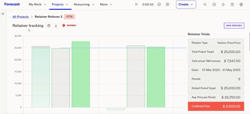This screenshot has width=250, height=114.
Task: Start the timer with play icon
Action: [x=137, y=4]
